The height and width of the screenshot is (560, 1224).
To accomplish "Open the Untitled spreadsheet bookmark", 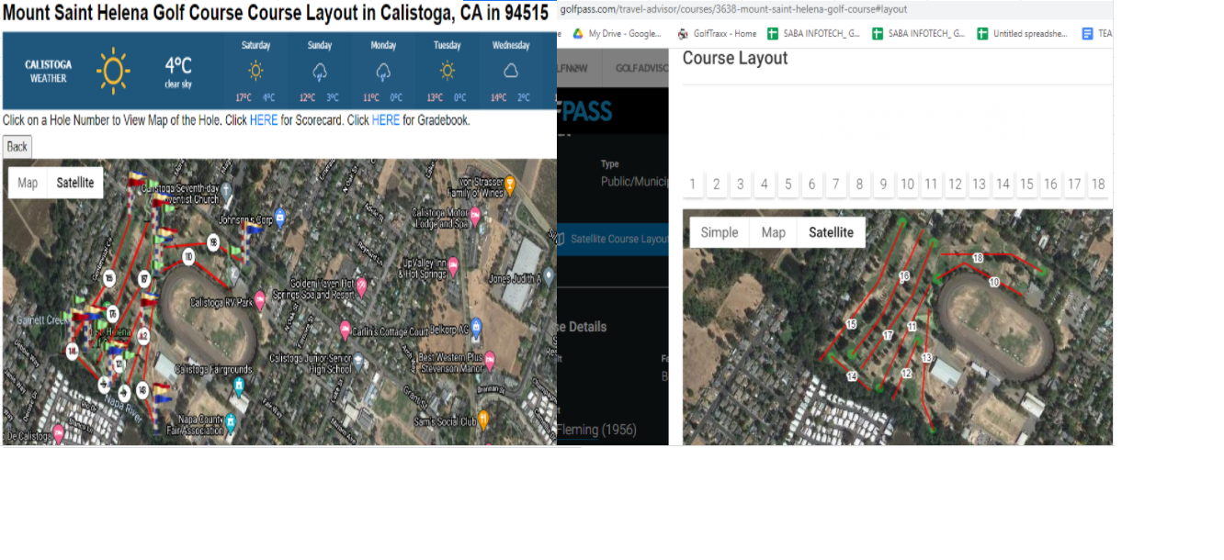I will click(1022, 33).
